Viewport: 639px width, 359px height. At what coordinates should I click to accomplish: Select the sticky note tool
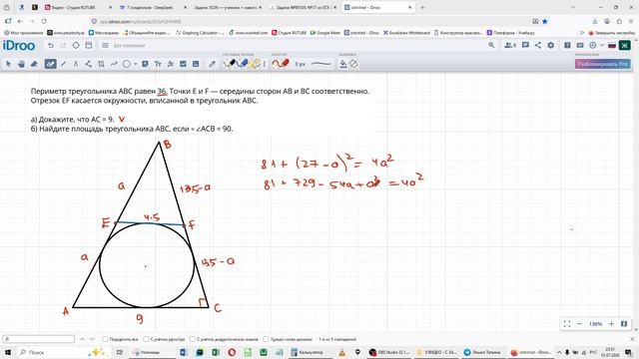[x=145, y=64]
